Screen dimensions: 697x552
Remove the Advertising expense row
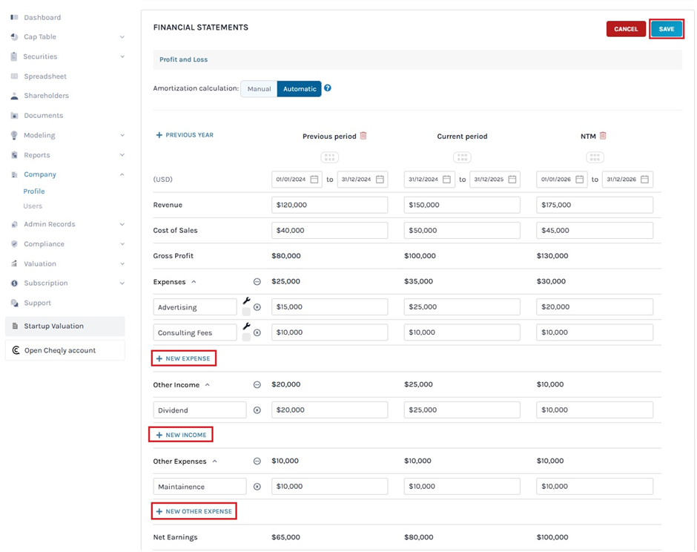click(x=257, y=307)
